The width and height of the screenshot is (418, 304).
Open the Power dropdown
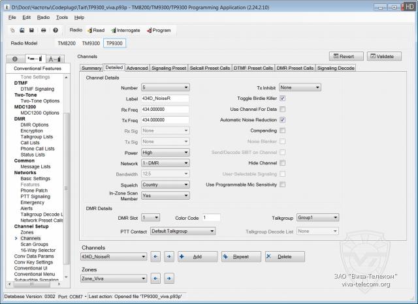[165, 151]
